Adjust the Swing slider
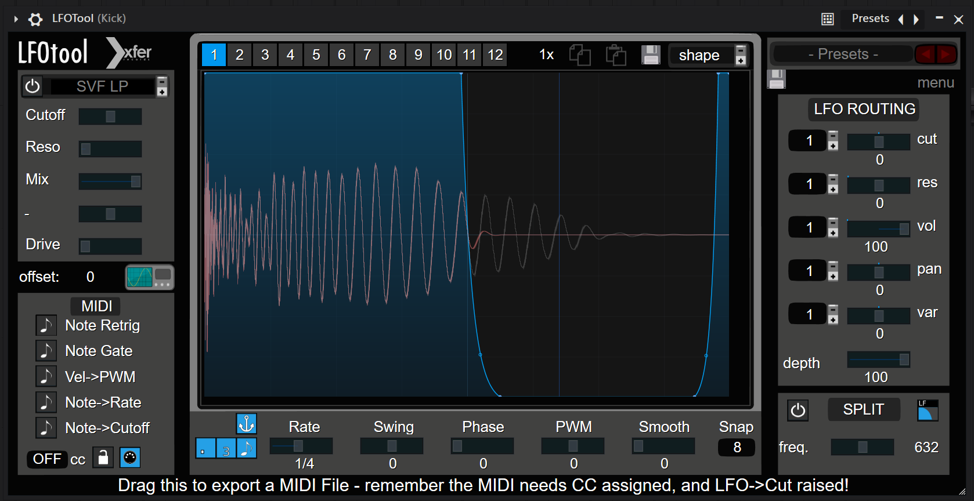Screen dimensions: 974x501 (x=392, y=446)
